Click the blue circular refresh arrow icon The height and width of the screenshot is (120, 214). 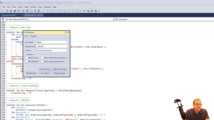[19, 11]
